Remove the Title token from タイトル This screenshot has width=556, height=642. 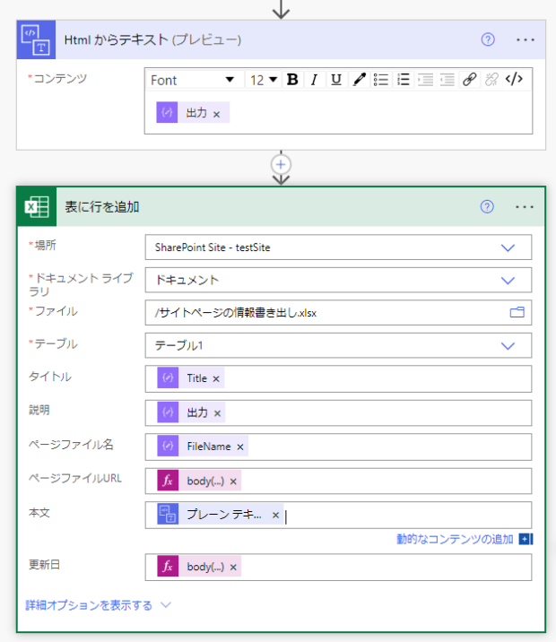click(216, 379)
